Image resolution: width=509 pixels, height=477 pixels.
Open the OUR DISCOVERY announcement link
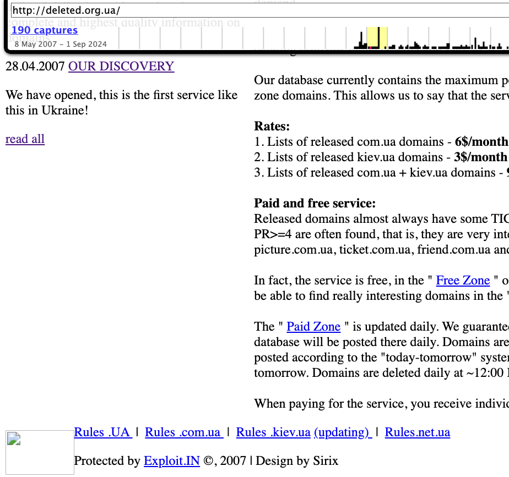click(121, 66)
